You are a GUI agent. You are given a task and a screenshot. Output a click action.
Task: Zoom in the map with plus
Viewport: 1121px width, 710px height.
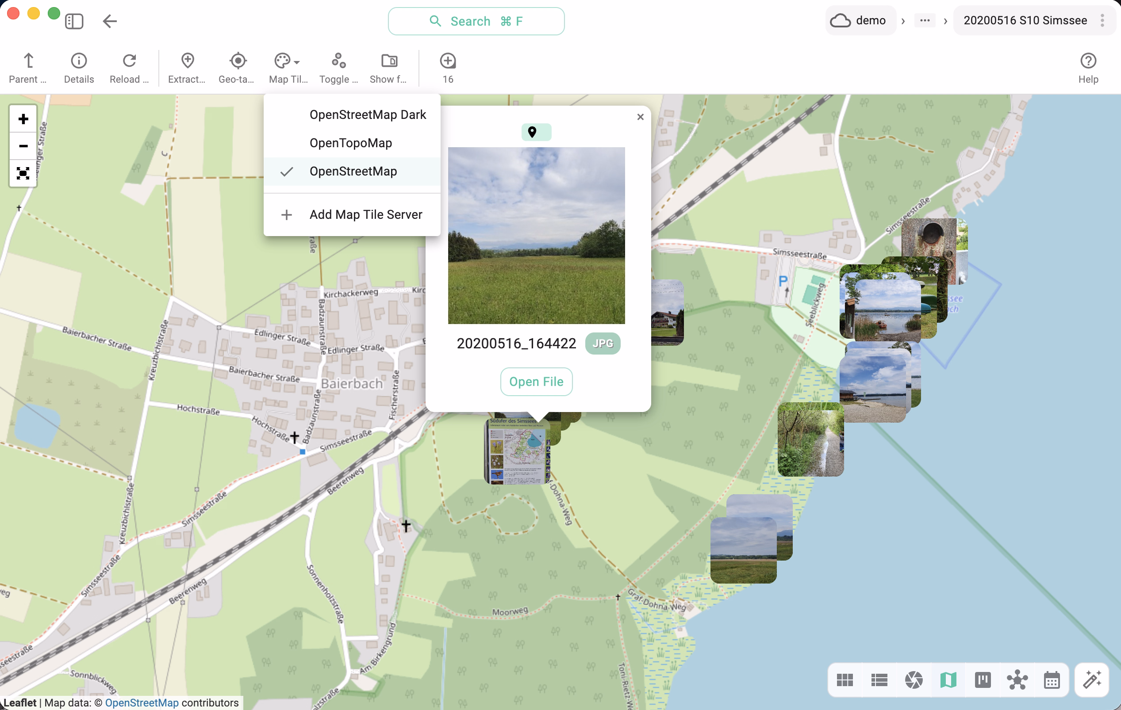click(23, 119)
